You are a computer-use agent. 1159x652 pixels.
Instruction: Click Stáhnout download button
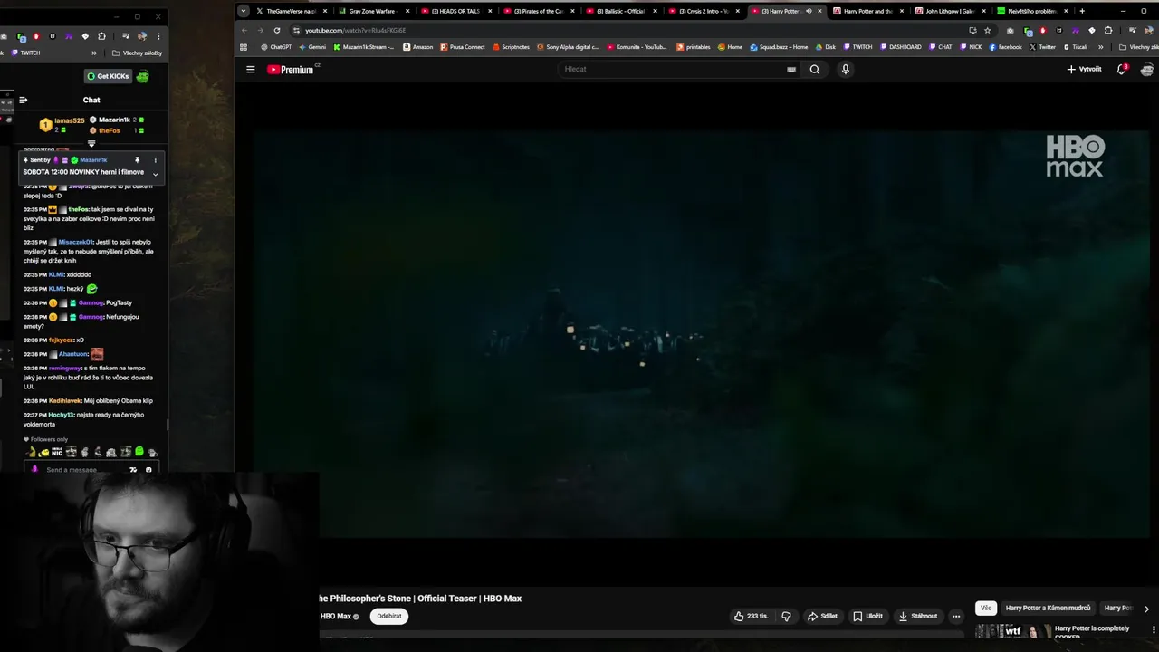point(917,616)
